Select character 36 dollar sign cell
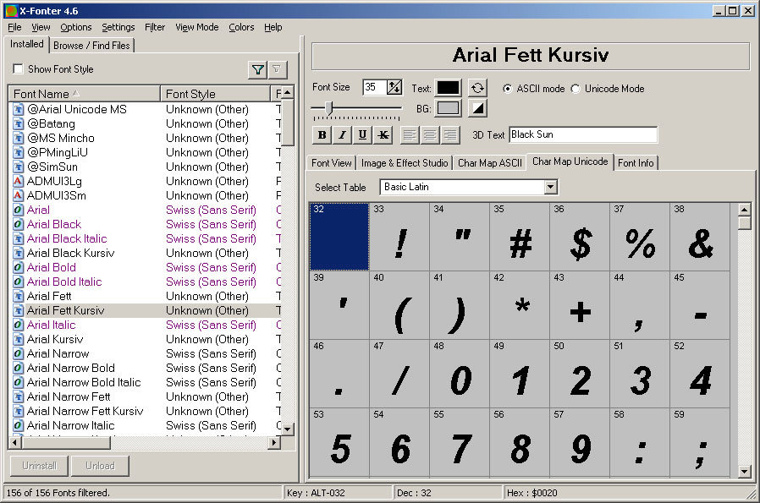 580,237
